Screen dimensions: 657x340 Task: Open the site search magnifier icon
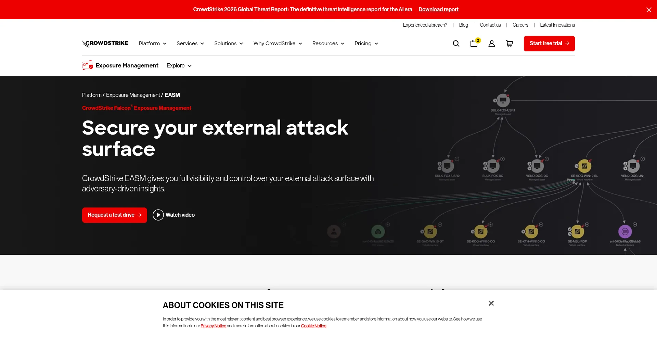tap(456, 43)
